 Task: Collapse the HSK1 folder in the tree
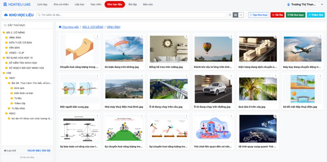[x=12, y=78]
